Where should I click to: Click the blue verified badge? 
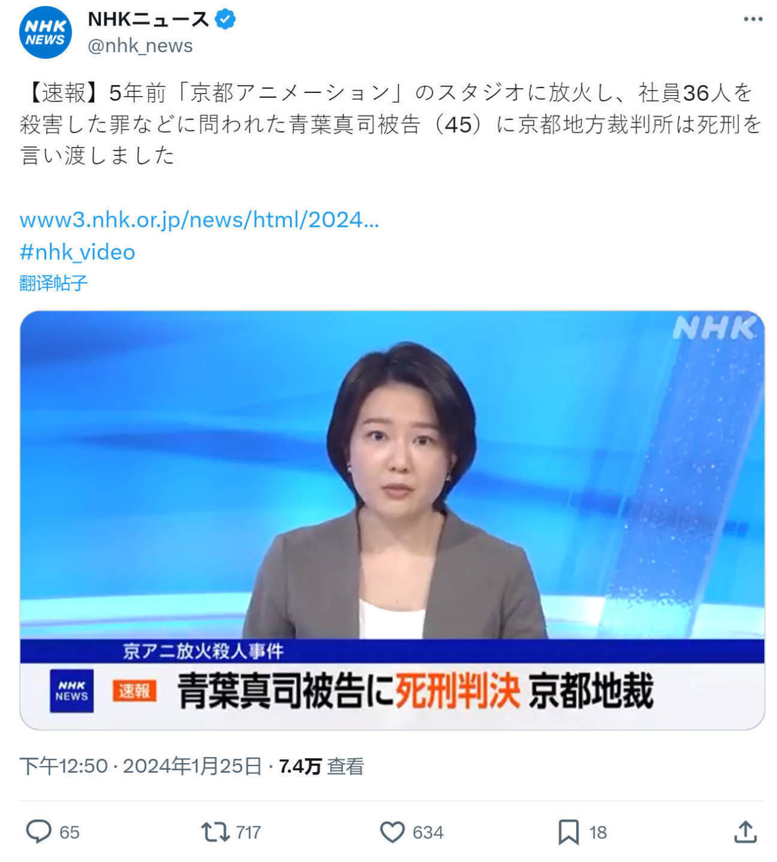pyautogui.click(x=225, y=19)
